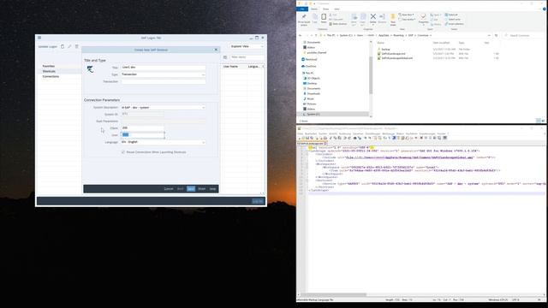Switch Explorer to large icons view
This screenshot has height=308, width=548.
point(543,121)
